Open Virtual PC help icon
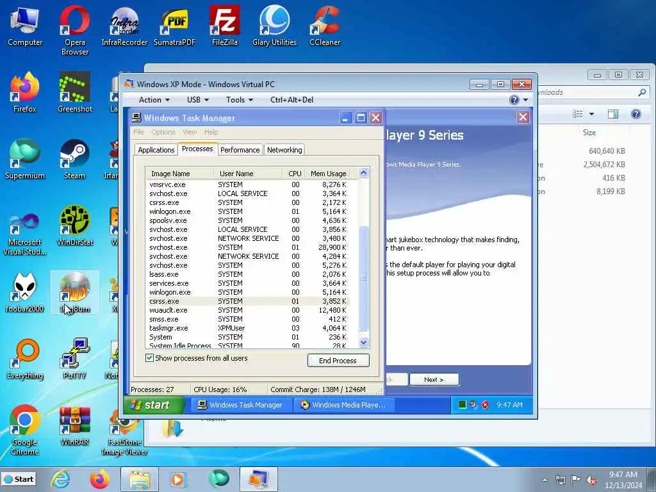Viewport: 656px width, 492px height. tap(514, 100)
